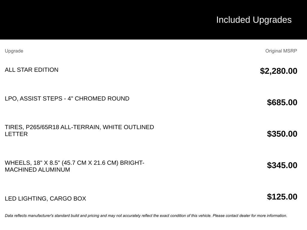The height and width of the screenshot is (230, 307).
Task: Click the $2,280.00 price
Action: pos(279,71)
